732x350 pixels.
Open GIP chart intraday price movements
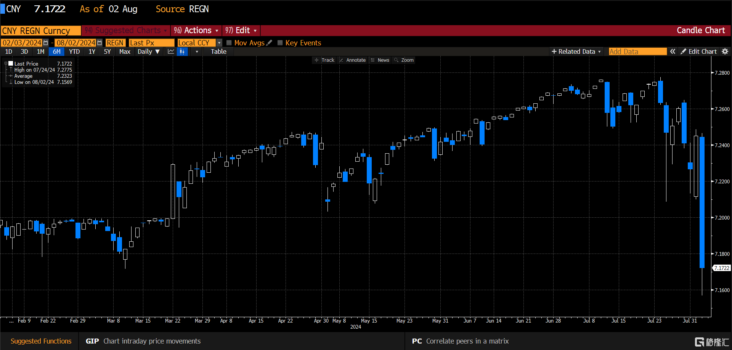pyautogui.click(x=143, y=341)
